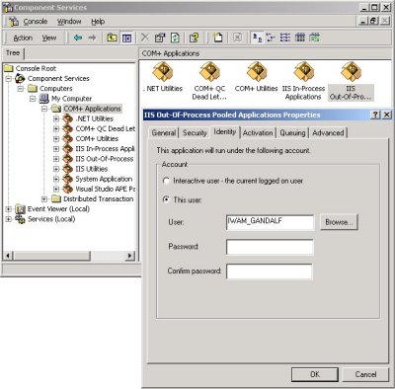Click the New document toolbar icon

[218, 38]
